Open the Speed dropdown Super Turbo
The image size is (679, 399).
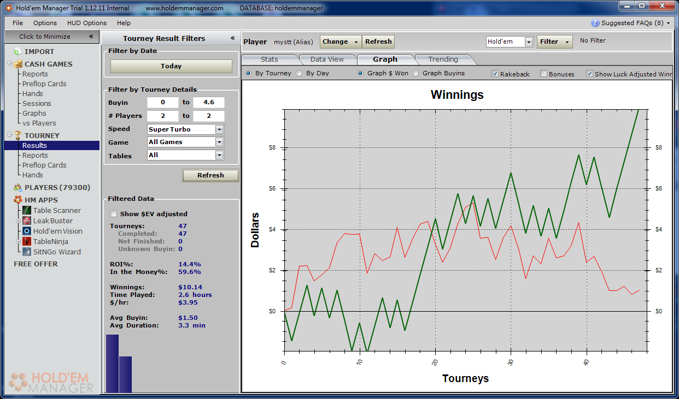[x=219, y=129]
